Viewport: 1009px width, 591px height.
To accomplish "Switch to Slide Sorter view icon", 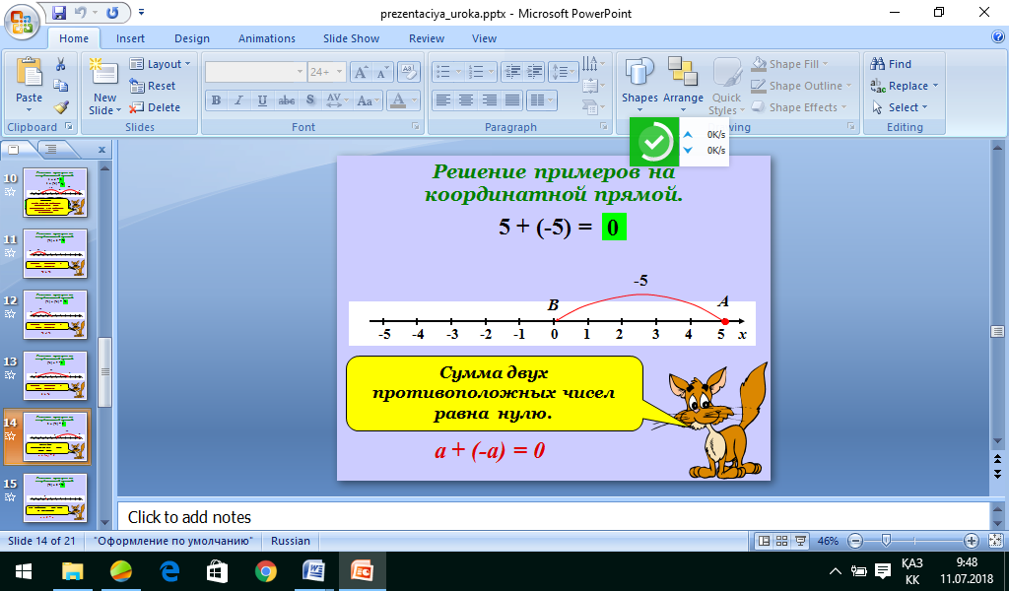I will click(x=781, y=541).
